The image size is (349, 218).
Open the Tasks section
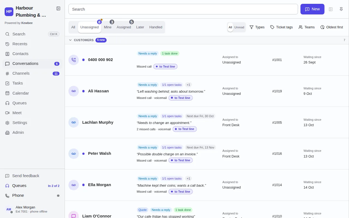point(32,83)
